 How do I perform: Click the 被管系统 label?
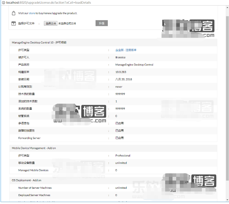[x=24, y=116]
